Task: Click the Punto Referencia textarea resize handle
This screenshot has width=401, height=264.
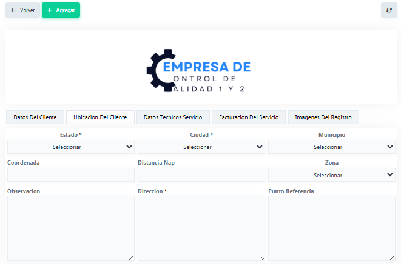Action: (x=392, y=257)
